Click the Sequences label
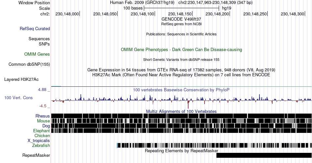 [x=39, y=39]
